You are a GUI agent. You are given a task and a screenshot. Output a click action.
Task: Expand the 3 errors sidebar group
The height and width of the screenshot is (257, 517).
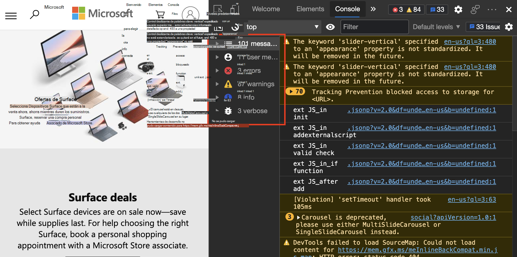pyautogui.click(x=217, y=71)
